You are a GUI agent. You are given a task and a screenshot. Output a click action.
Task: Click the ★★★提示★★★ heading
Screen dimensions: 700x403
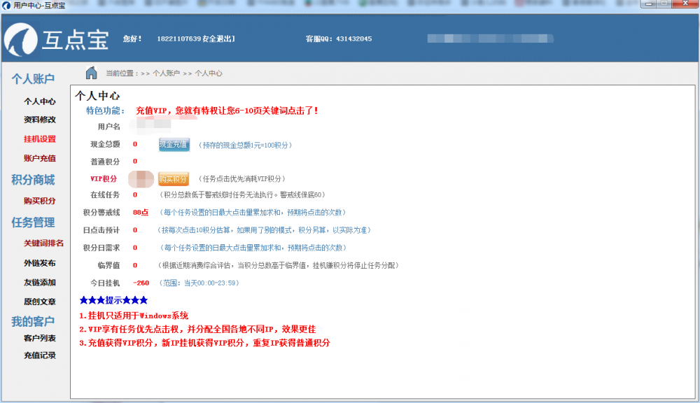(x=113, y=300)
